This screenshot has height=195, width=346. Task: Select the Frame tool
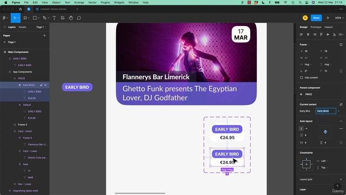[25, 18]
